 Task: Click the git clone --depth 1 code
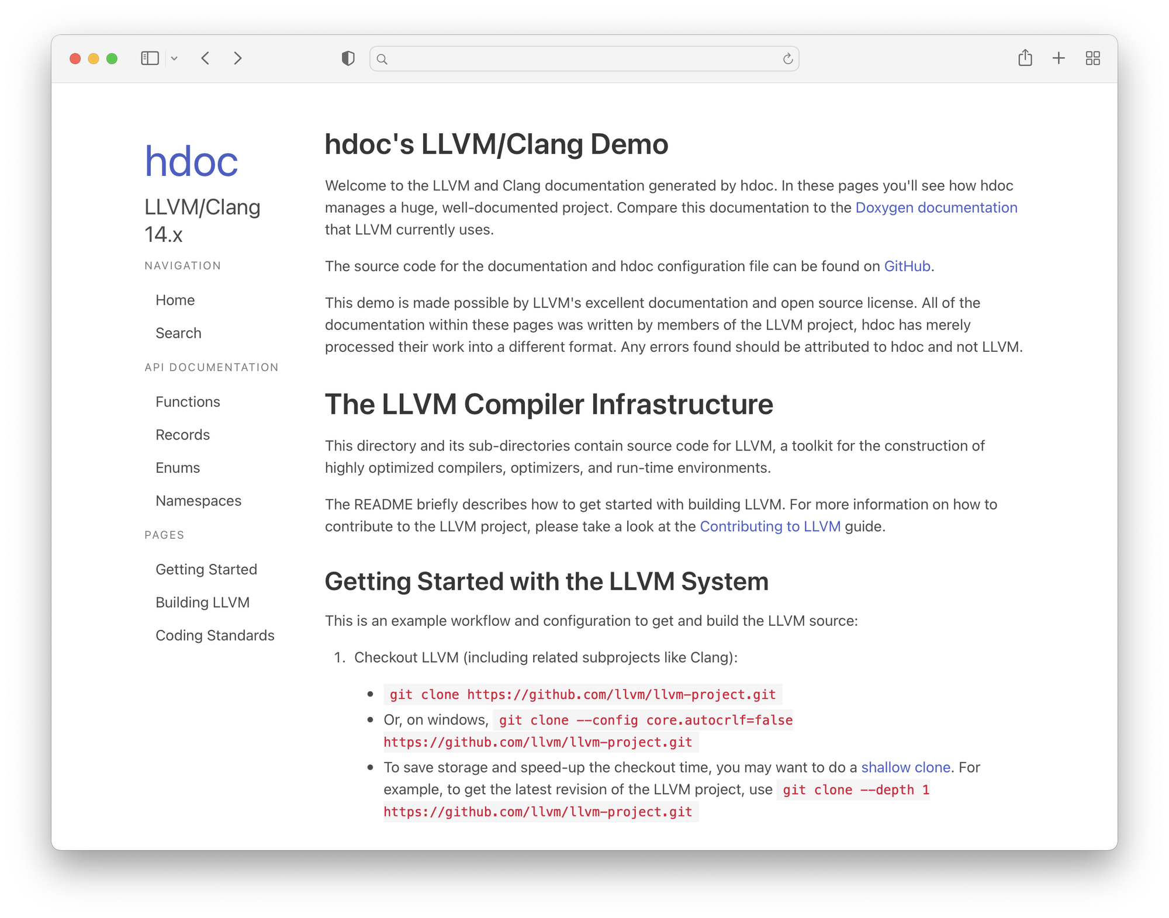pyautogui.click(x=657, y=801)
